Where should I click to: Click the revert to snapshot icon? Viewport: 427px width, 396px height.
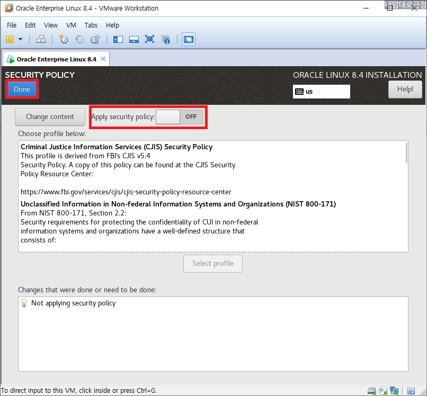(79, 39)
